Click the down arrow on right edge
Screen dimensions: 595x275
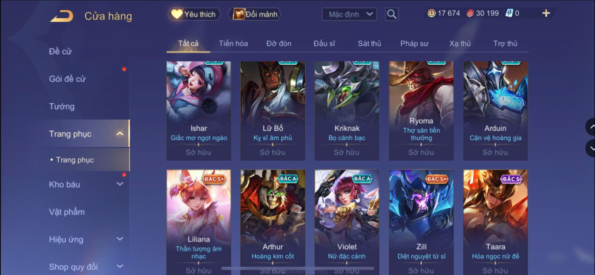click(591, 148)
